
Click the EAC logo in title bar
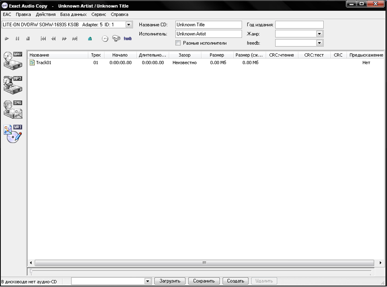[x=4, y=5]
